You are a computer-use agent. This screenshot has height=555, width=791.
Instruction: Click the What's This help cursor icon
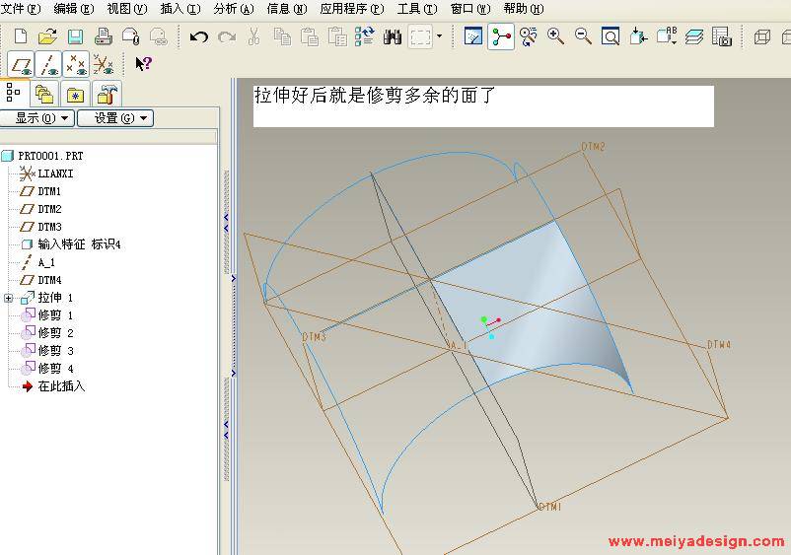(143, 64)
